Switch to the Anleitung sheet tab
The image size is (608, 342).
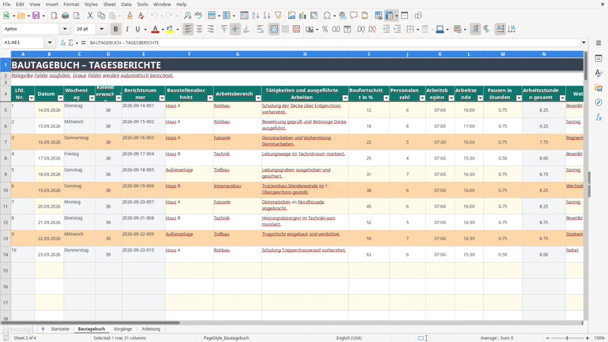pos(151,329)
